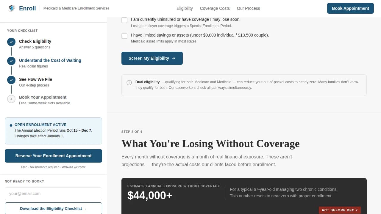Click Reserve Your Enrollment Appointment

[x=53, y=156]
